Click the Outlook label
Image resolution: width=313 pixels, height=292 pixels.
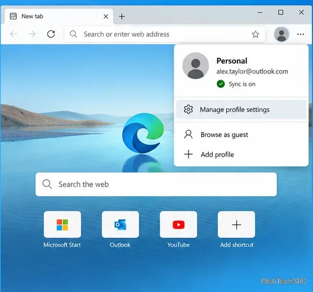click(x=120, y=245)
